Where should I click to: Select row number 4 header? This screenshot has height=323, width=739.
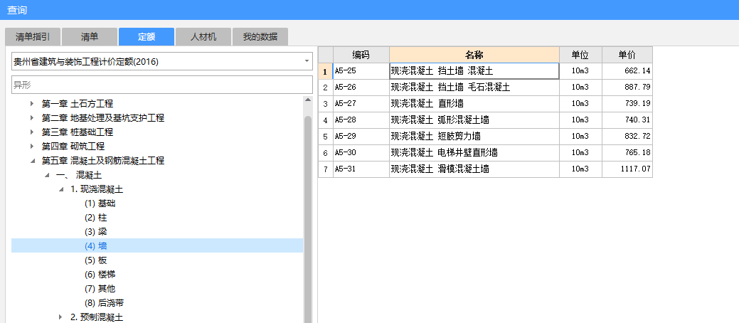click(x=325, y=120)
